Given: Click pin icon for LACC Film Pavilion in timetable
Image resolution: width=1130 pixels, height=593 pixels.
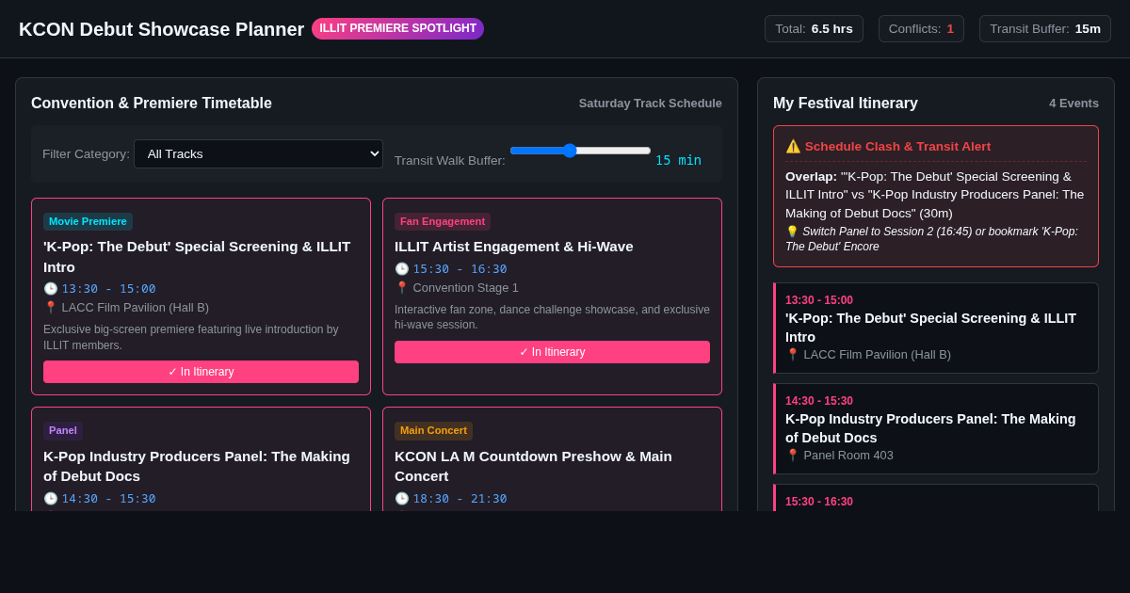Looking at the screenshot, I should click(51, 308).
